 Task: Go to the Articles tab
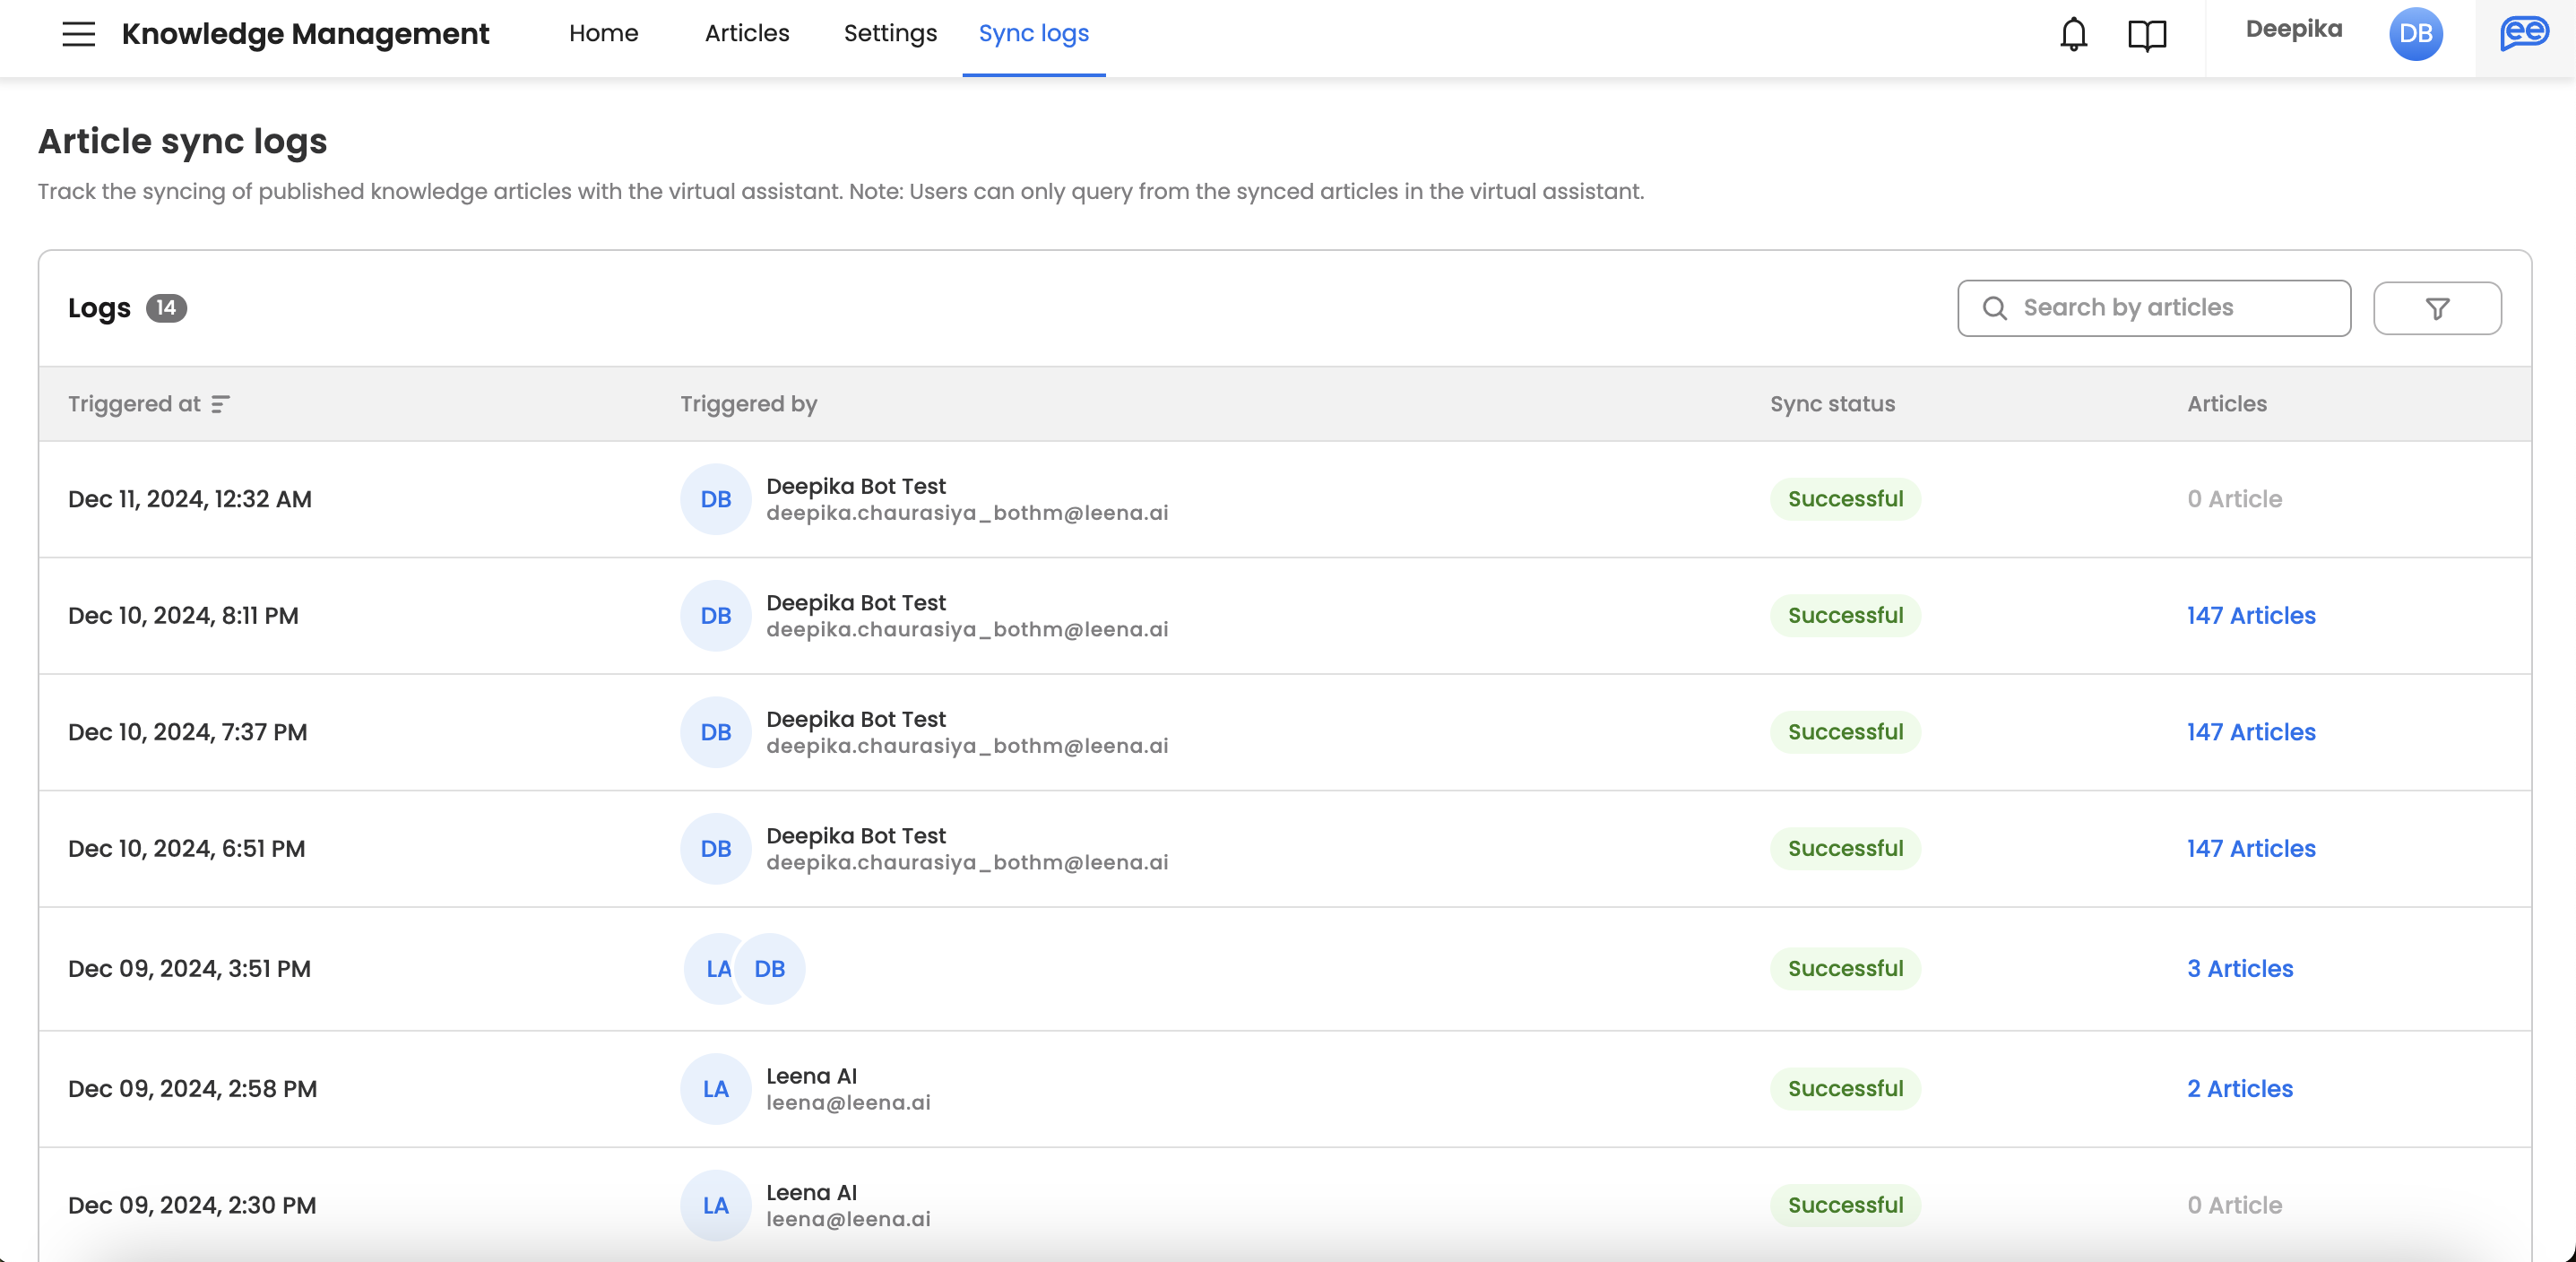click(746, 34)
